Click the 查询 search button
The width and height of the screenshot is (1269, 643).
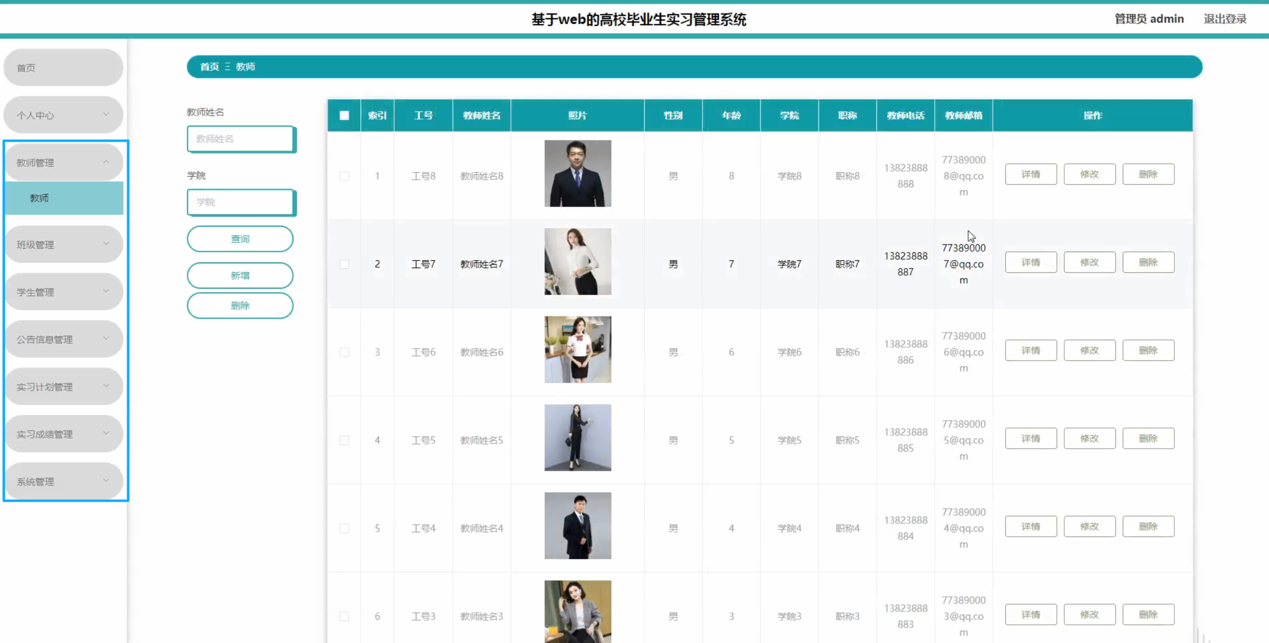click(x=240, y=239)
